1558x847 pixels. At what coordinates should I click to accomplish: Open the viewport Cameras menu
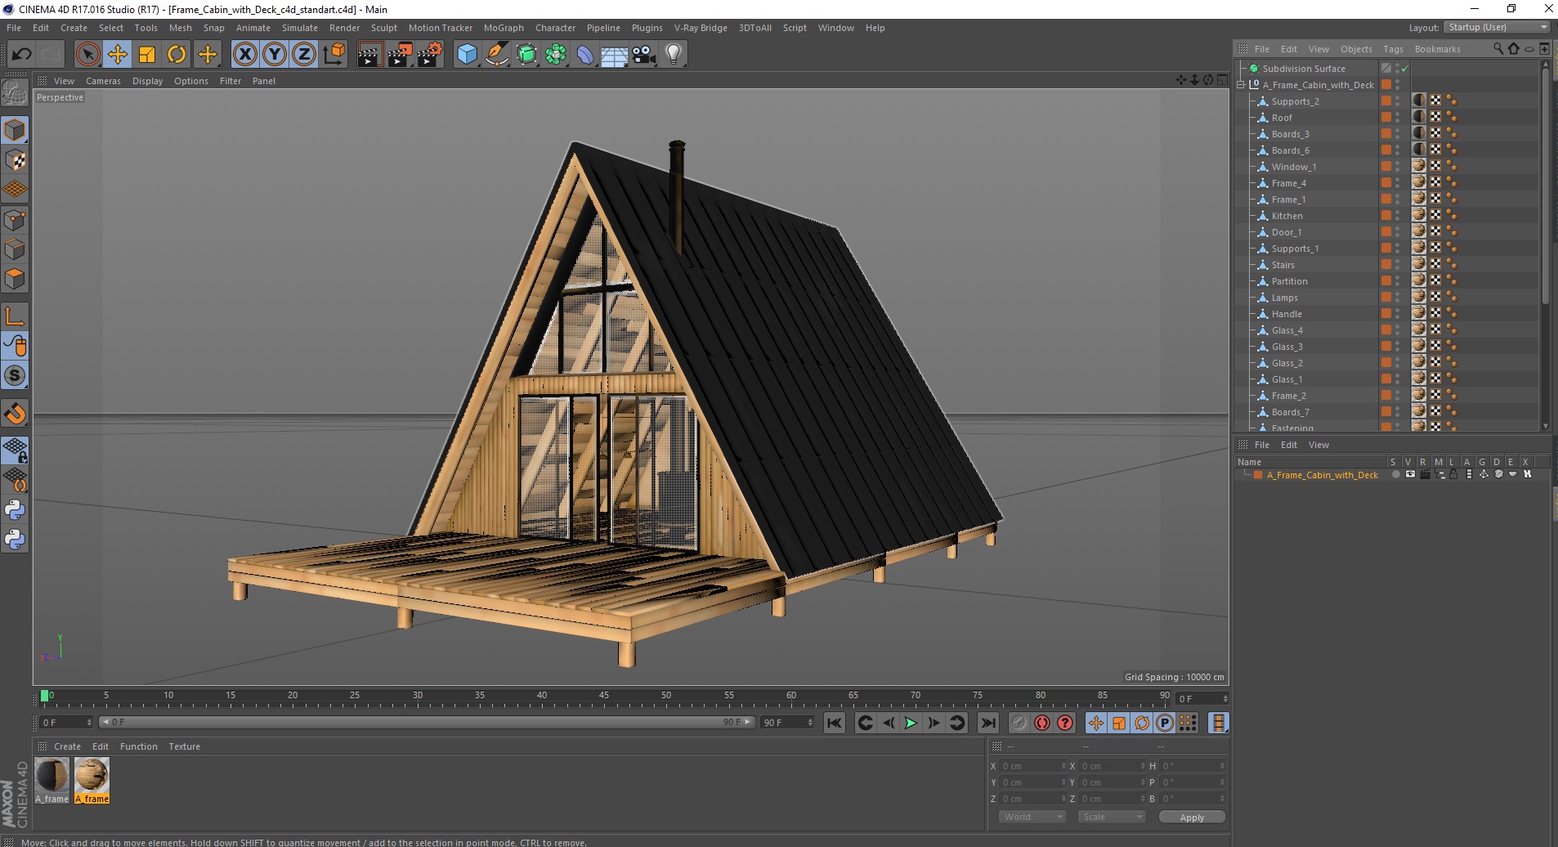[103, 81]
